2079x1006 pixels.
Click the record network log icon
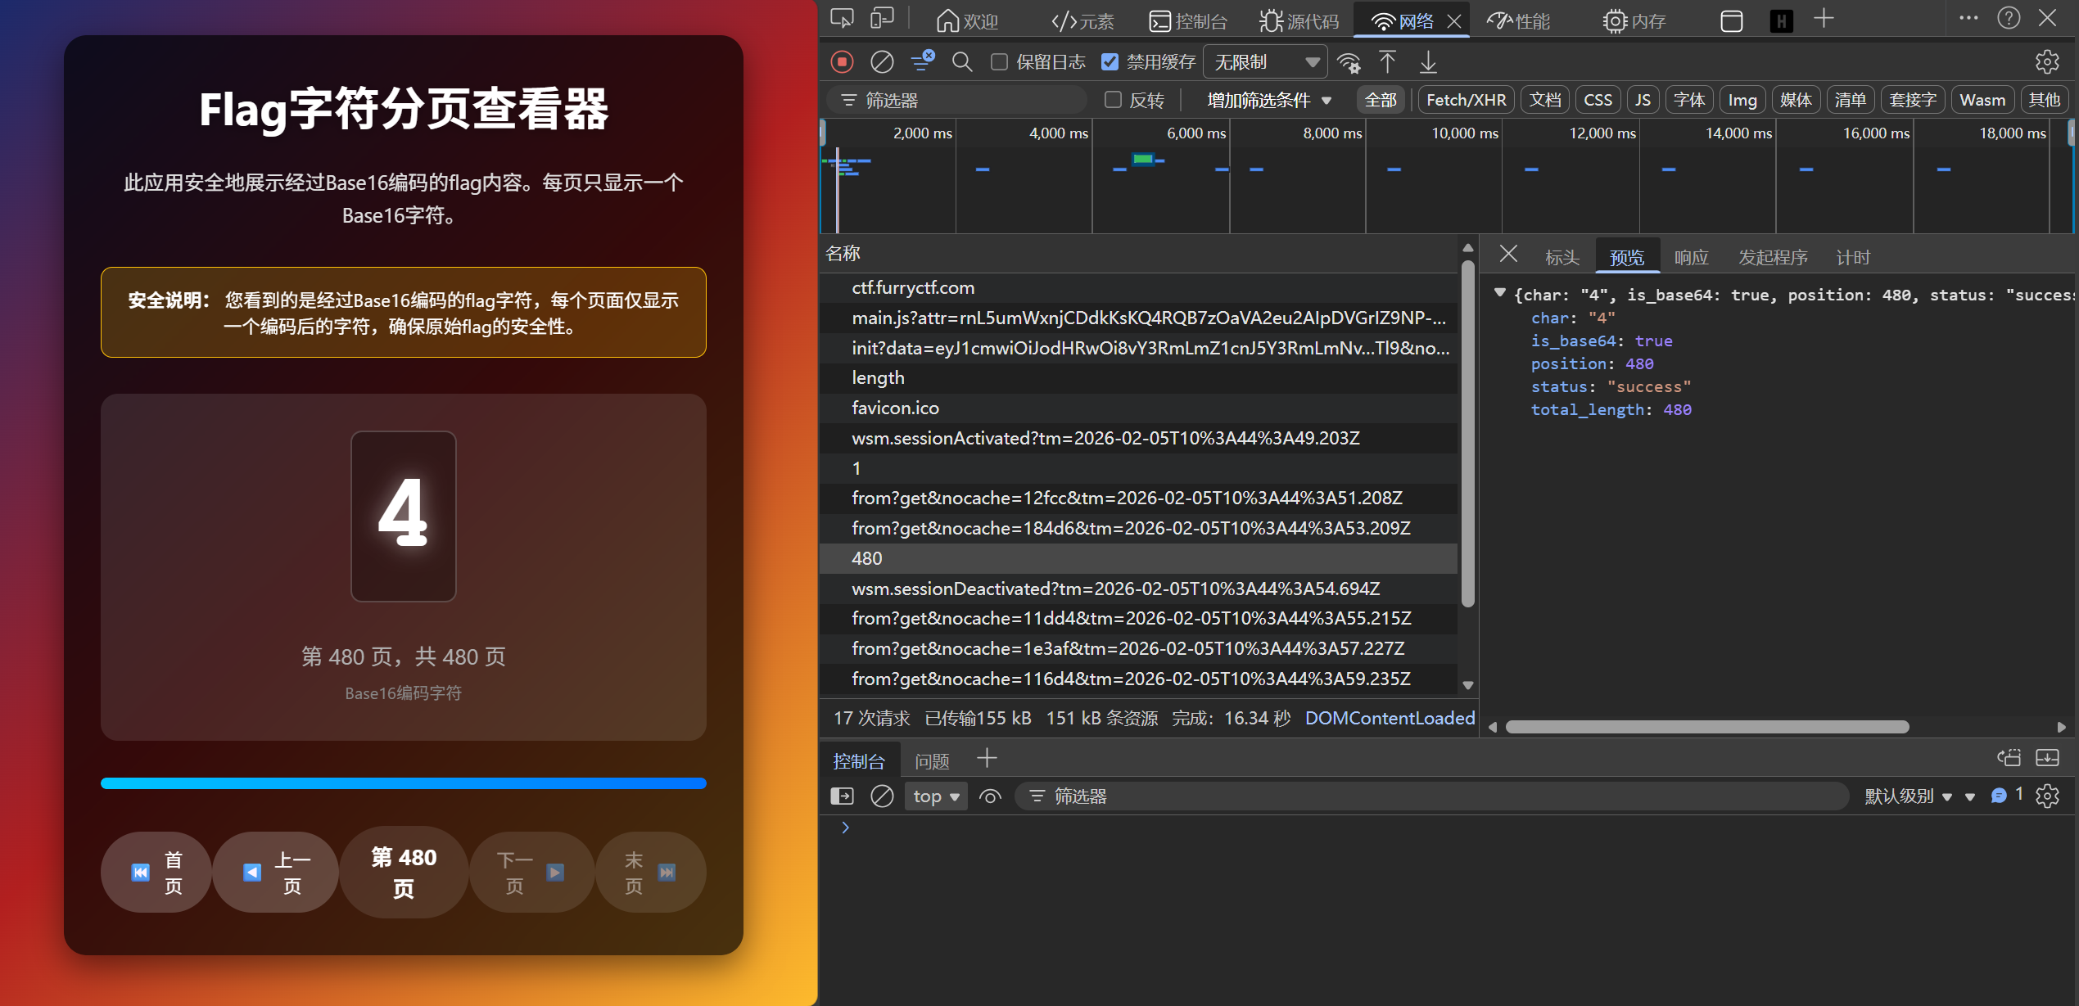pos(842,62)
